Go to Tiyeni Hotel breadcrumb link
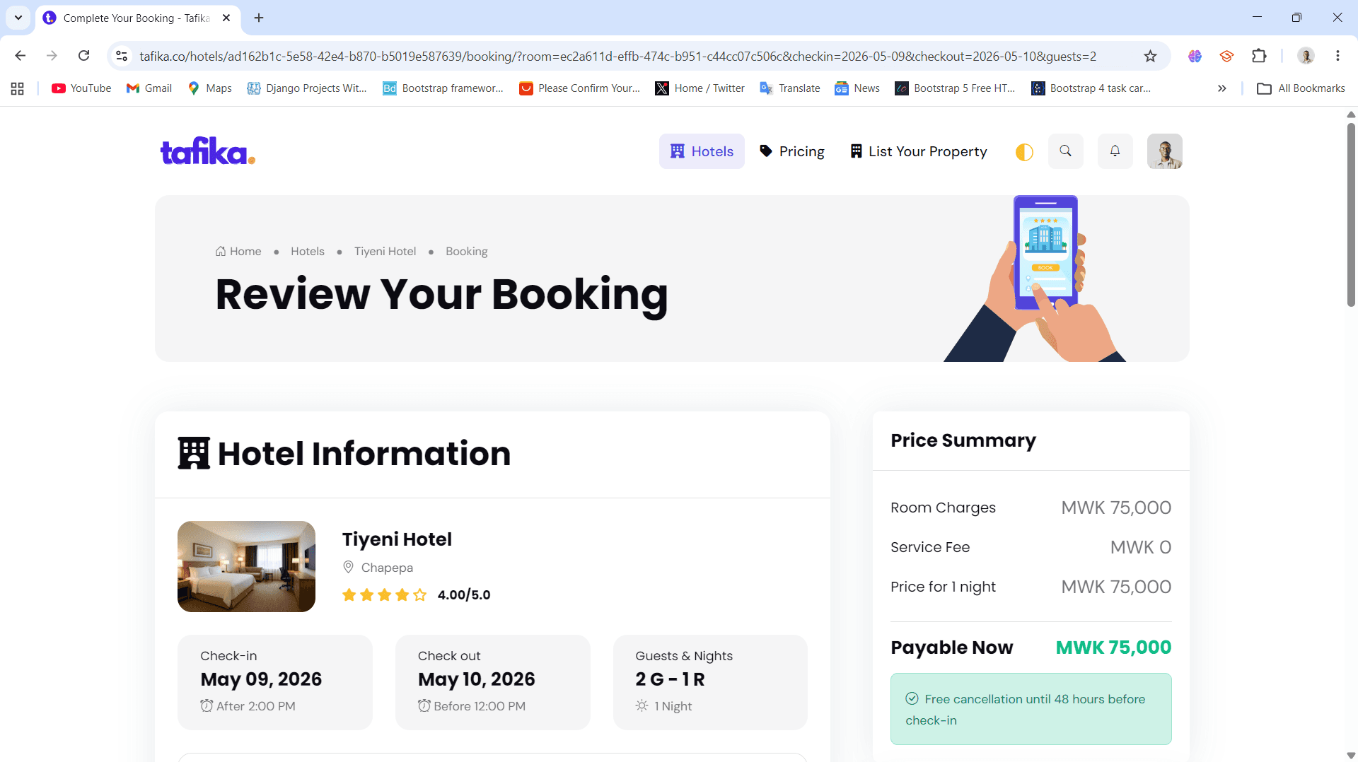1358x762 pixels. (385, 252)
